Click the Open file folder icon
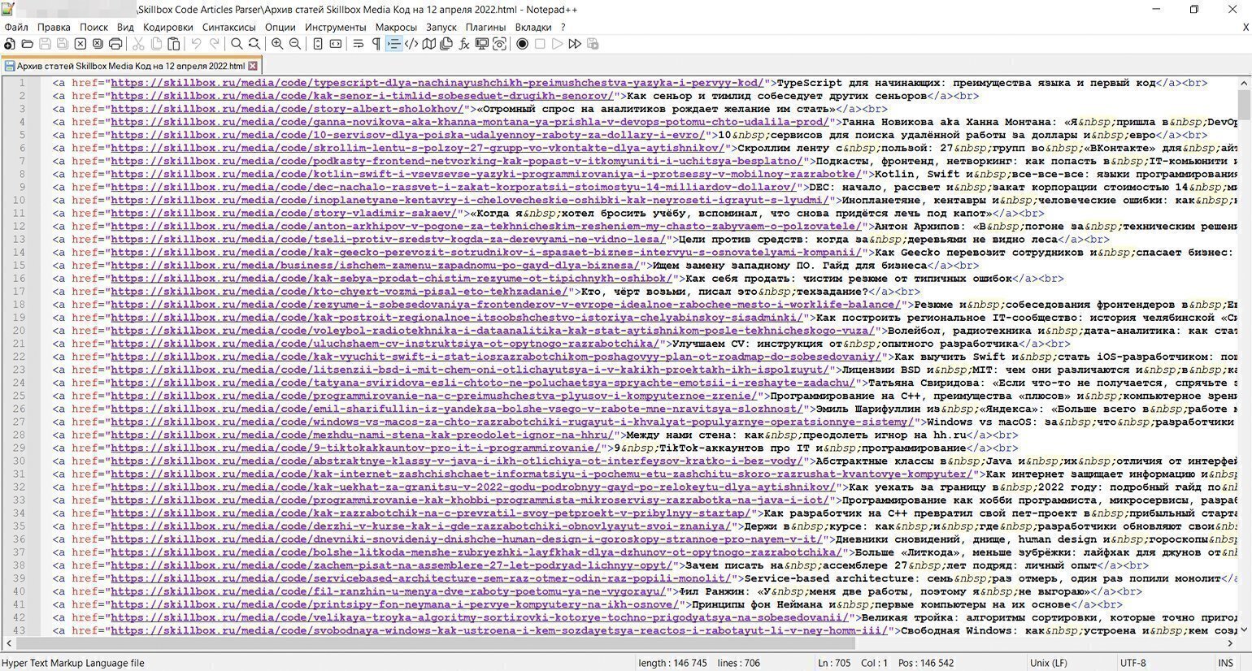The image size is (1252, 671). pyautogui.click(x=27, y=44)
